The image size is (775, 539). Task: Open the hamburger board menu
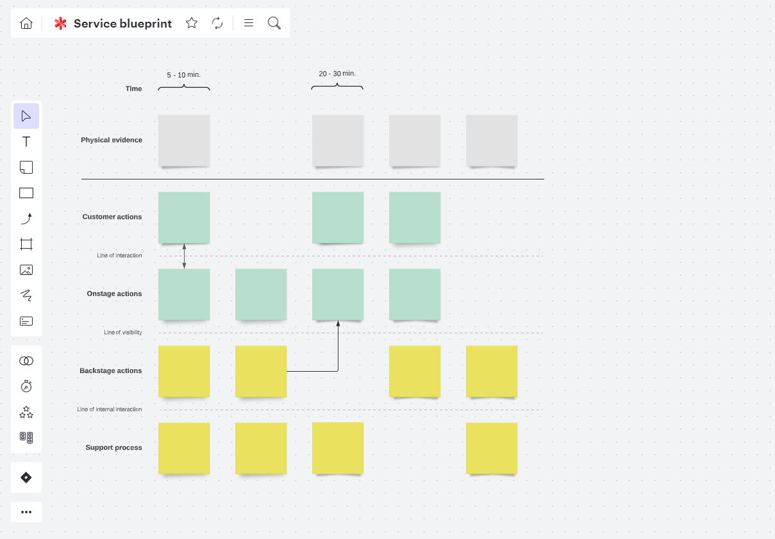tap(248, 22)
